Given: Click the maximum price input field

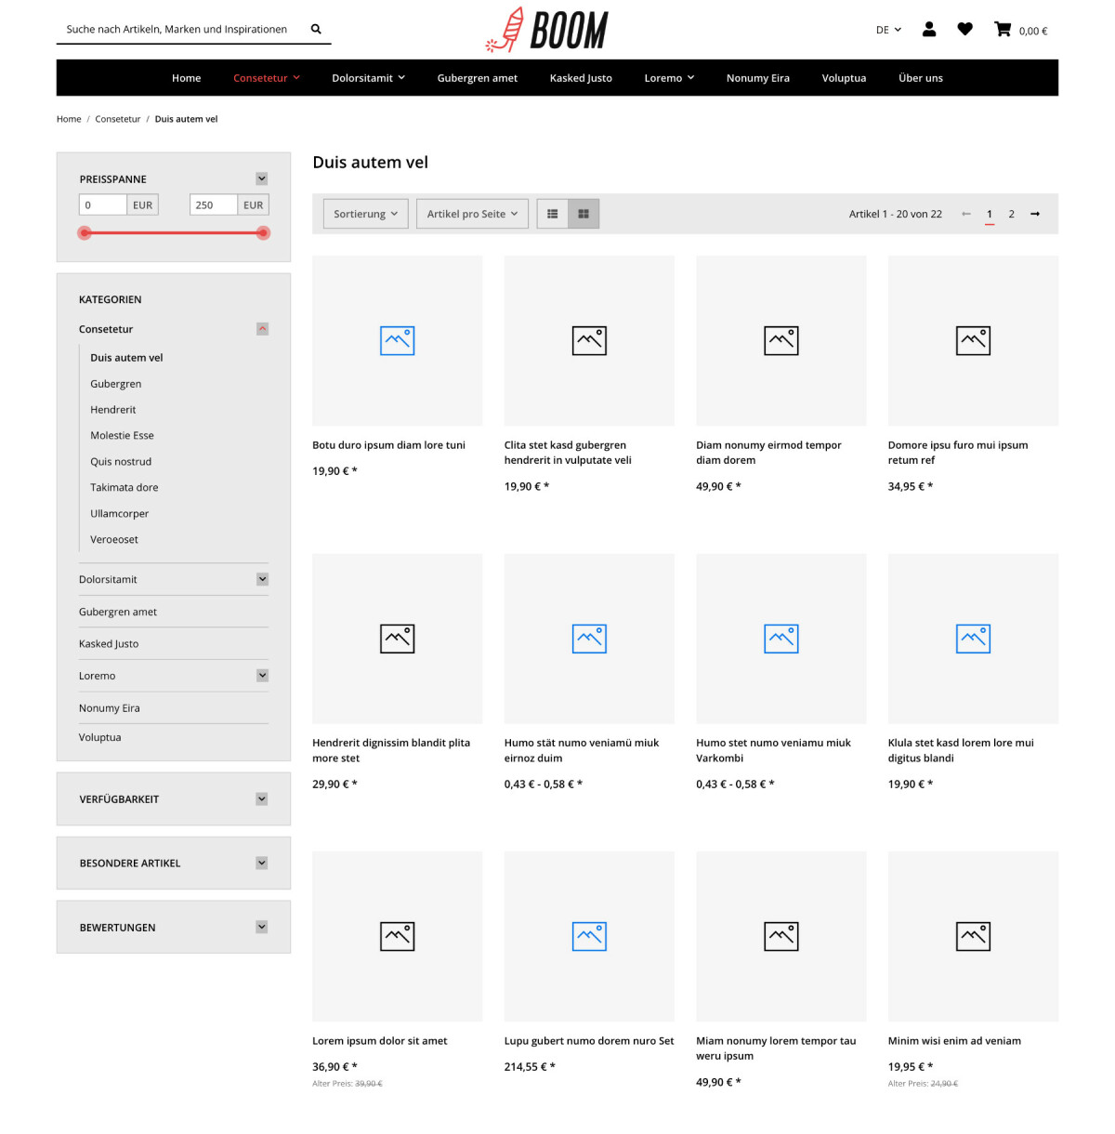Looking at the screenshot, I should 214,204.
